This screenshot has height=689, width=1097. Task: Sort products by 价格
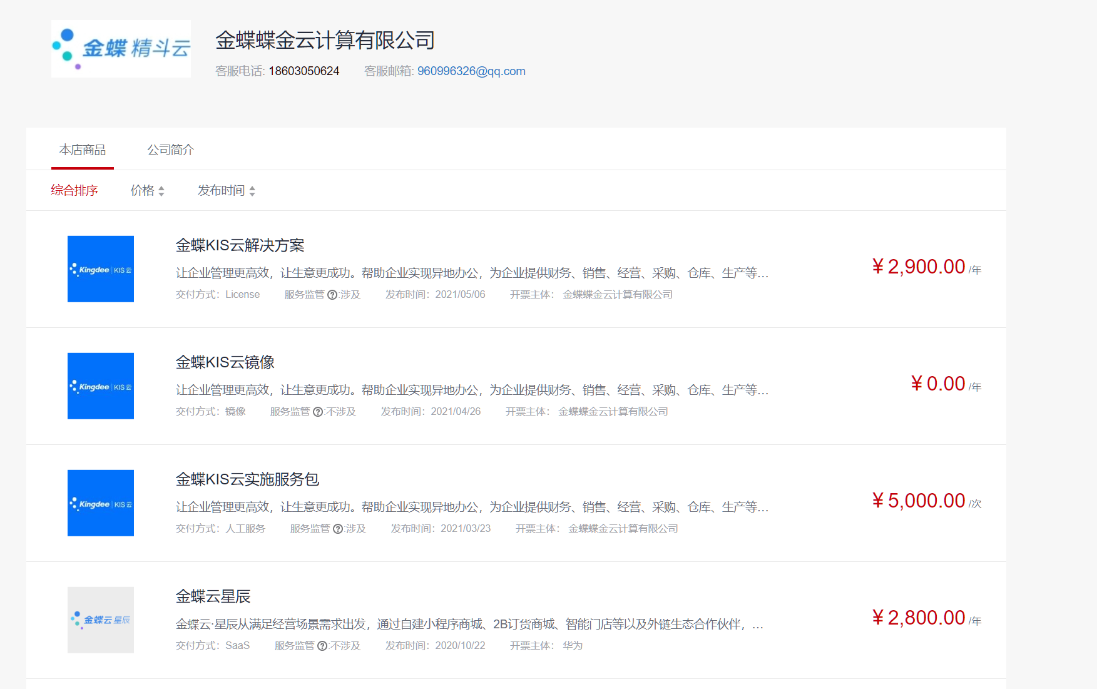pos(147,190)
